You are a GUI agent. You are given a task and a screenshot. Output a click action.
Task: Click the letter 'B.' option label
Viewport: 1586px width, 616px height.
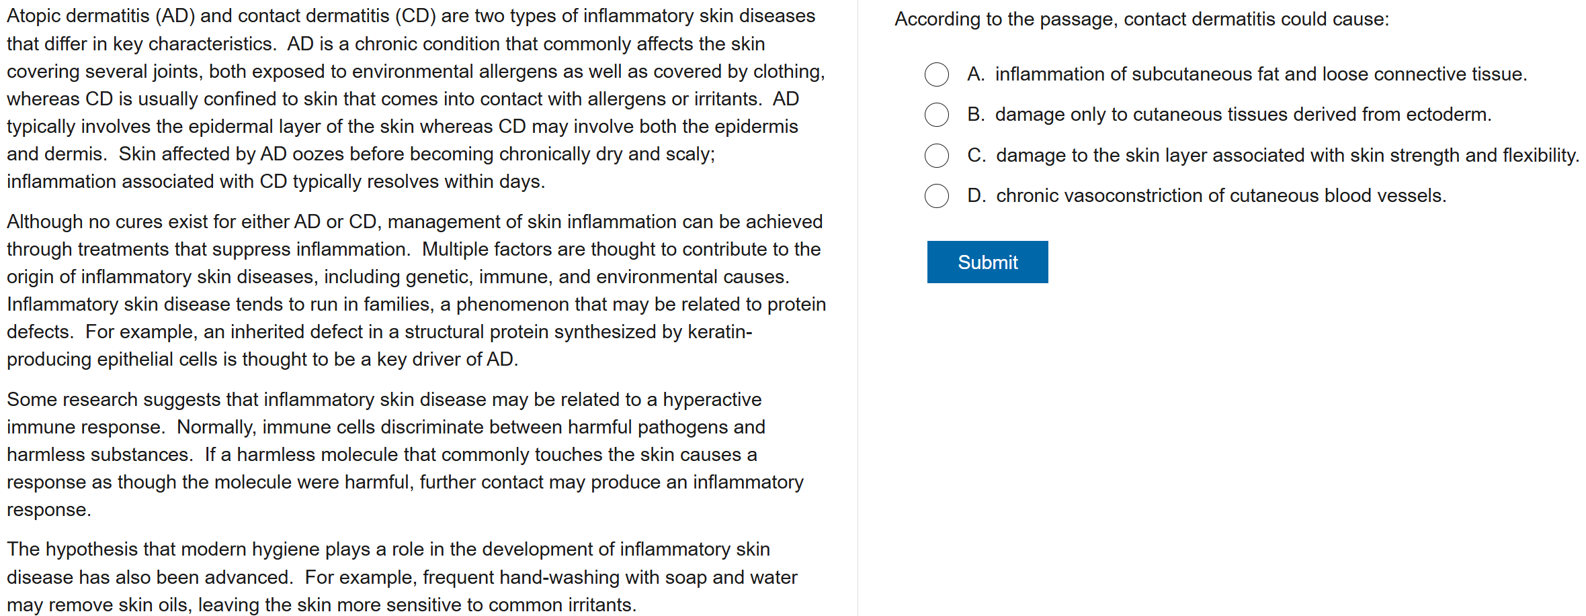tap(976, 115)
